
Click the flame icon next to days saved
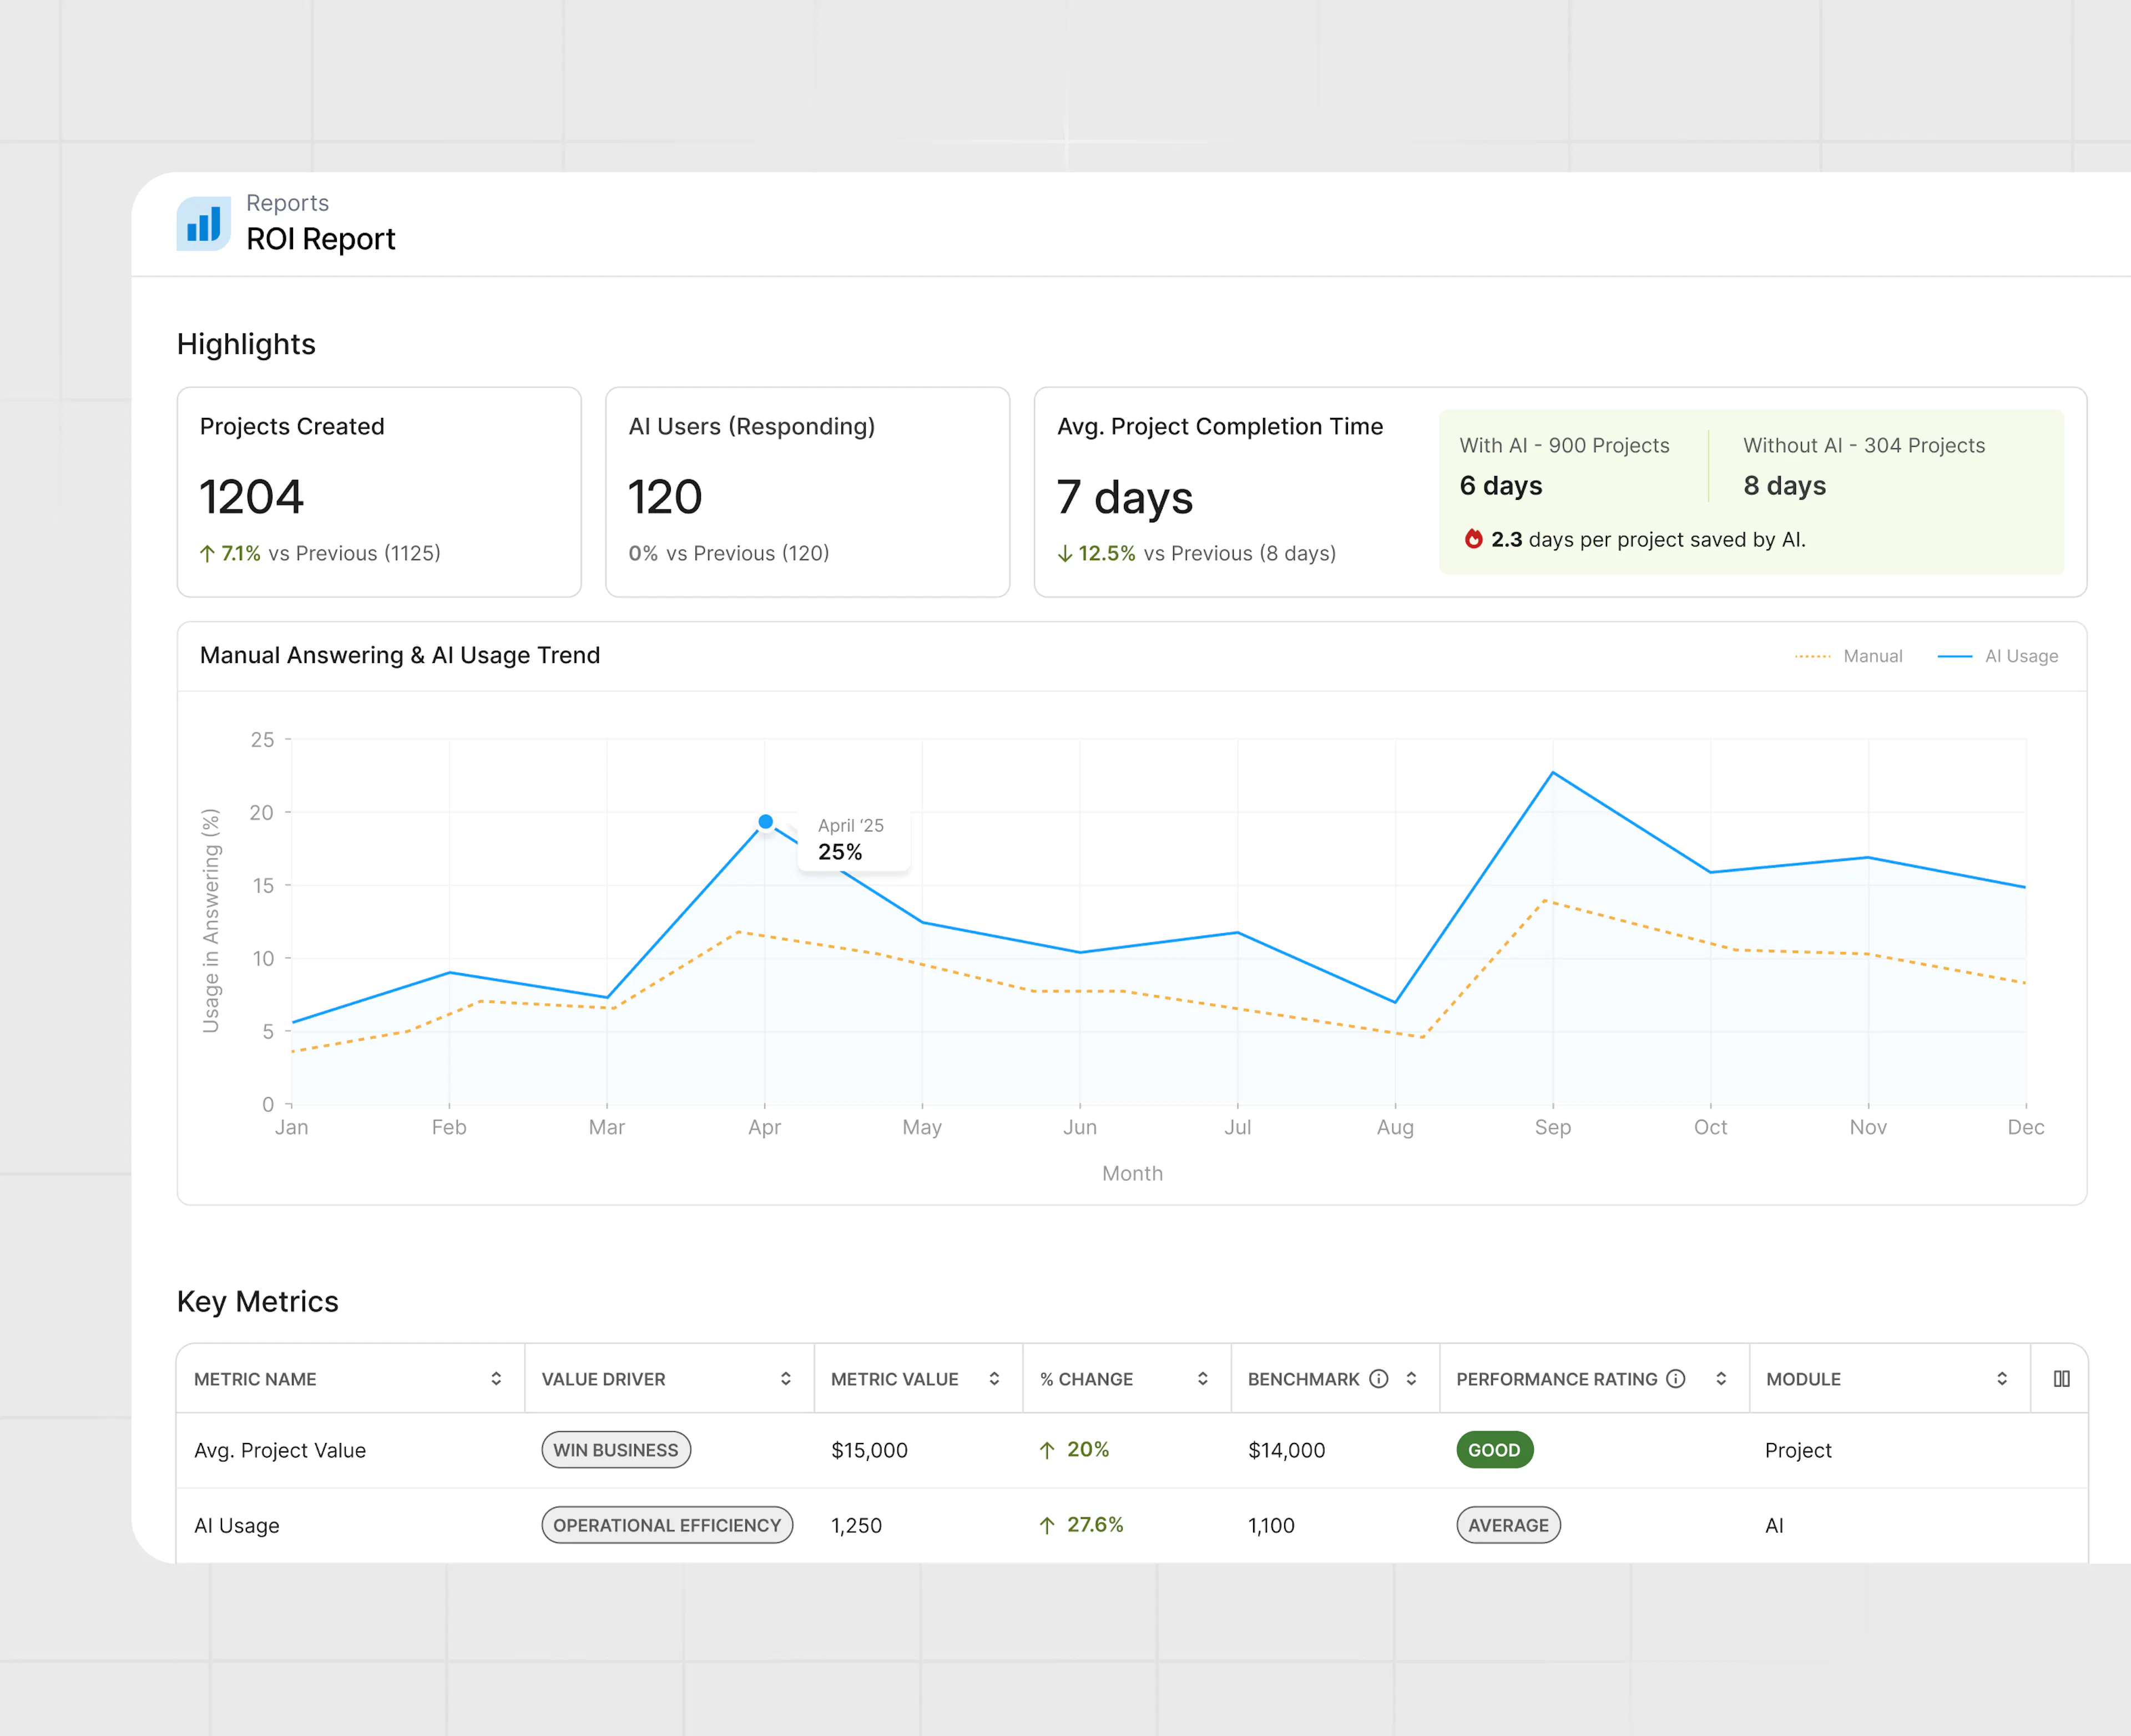(1474, 540)
